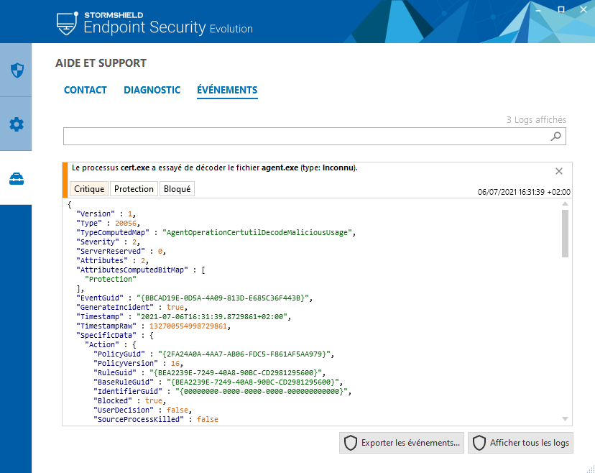Open the shield protection sidebar icon

point(17,70)
